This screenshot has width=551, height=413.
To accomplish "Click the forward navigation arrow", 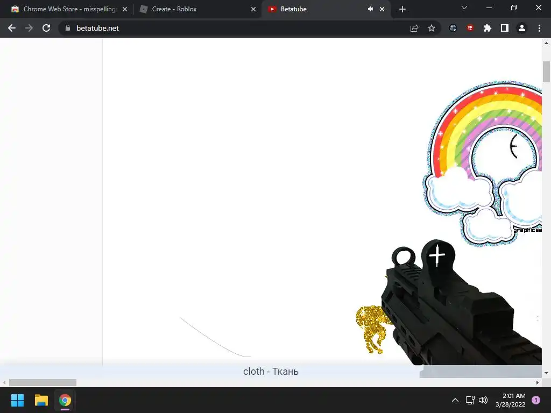I will [29, 28].
